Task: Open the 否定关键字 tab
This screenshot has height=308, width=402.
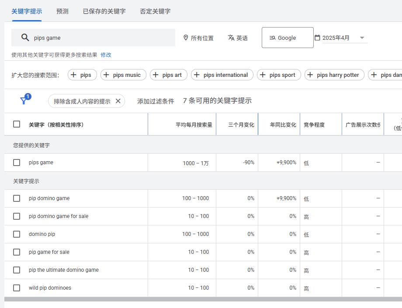Action: point(155,11)
